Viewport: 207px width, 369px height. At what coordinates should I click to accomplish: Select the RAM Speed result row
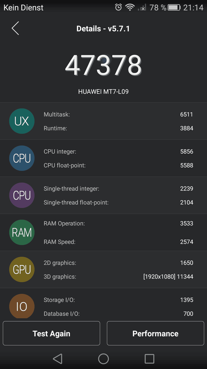click(118, 242)
